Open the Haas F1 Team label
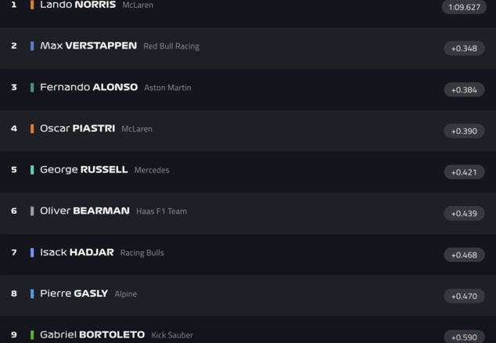 [x=161, y=211]
